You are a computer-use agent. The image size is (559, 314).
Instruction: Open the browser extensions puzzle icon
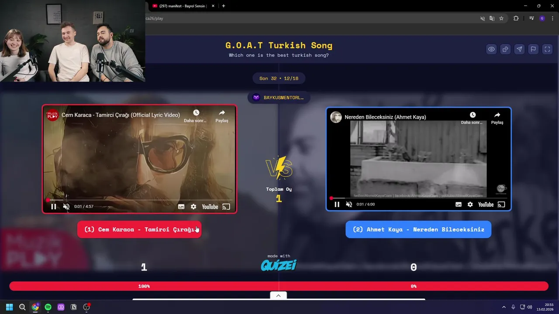(516, 18)
